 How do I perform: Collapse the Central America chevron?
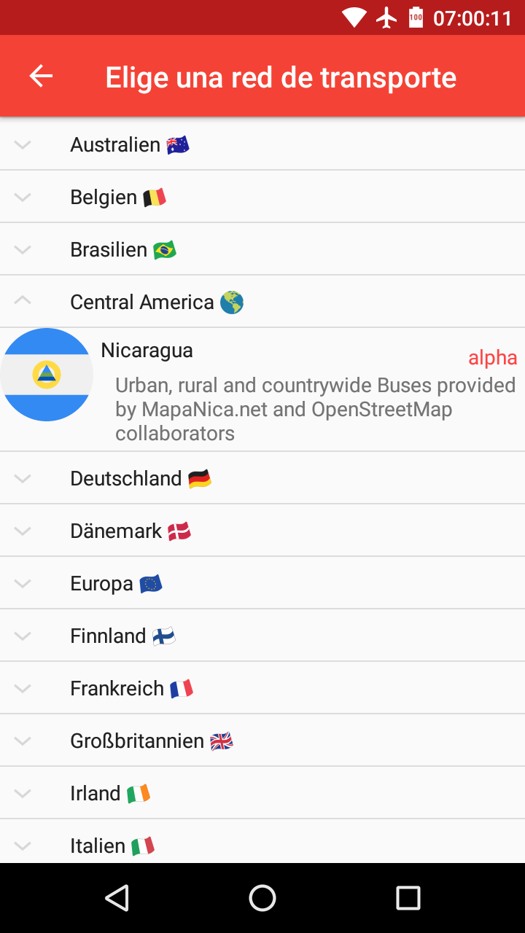click(23, 302)
